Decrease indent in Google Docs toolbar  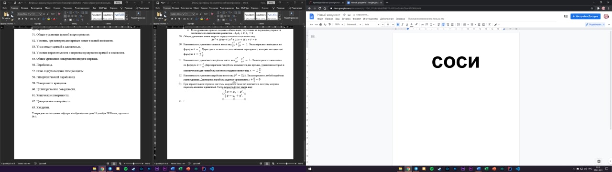[479, 24]
